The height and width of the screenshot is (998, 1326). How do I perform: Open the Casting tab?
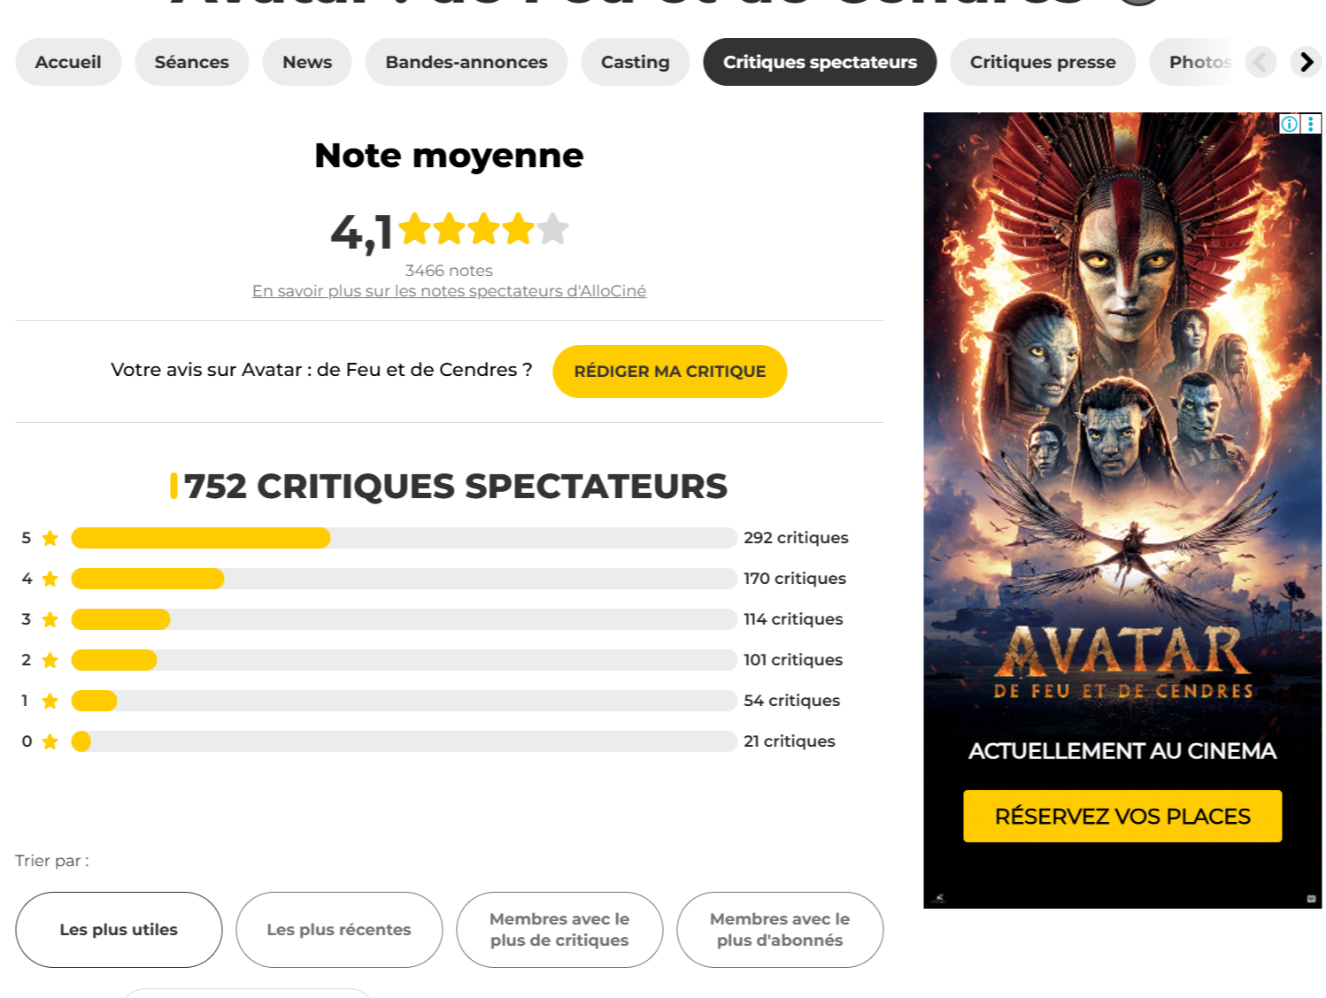pos(635,62)
